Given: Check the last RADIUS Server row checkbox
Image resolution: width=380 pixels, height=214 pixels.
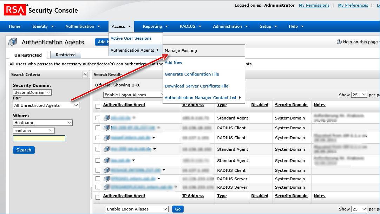Looking at the screenshot, I should pos(98,187).
